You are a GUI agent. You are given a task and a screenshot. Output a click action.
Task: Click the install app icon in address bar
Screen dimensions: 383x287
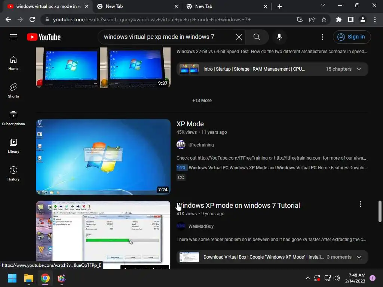coord(300,19)
